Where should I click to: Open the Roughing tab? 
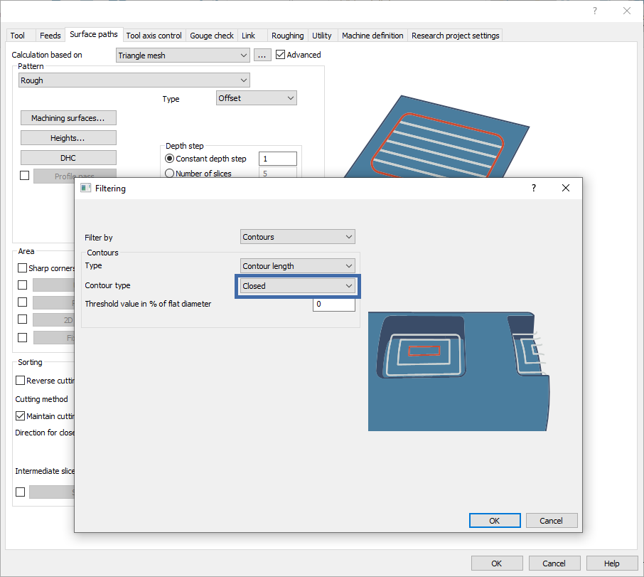click(x=287, y=36)
